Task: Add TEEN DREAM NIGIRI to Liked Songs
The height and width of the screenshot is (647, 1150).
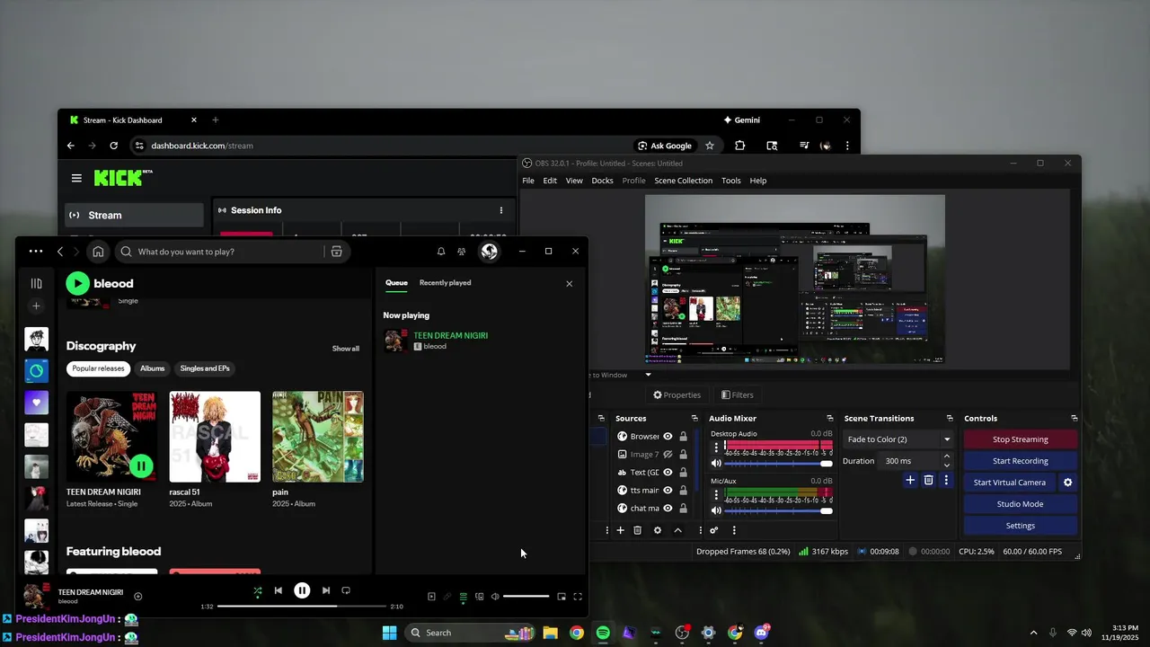Action: 137,596
